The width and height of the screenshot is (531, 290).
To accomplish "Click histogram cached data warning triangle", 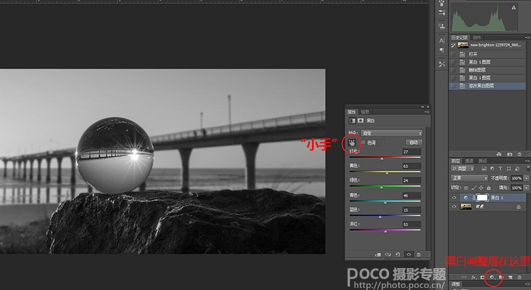I will click(x=513, y=8).
